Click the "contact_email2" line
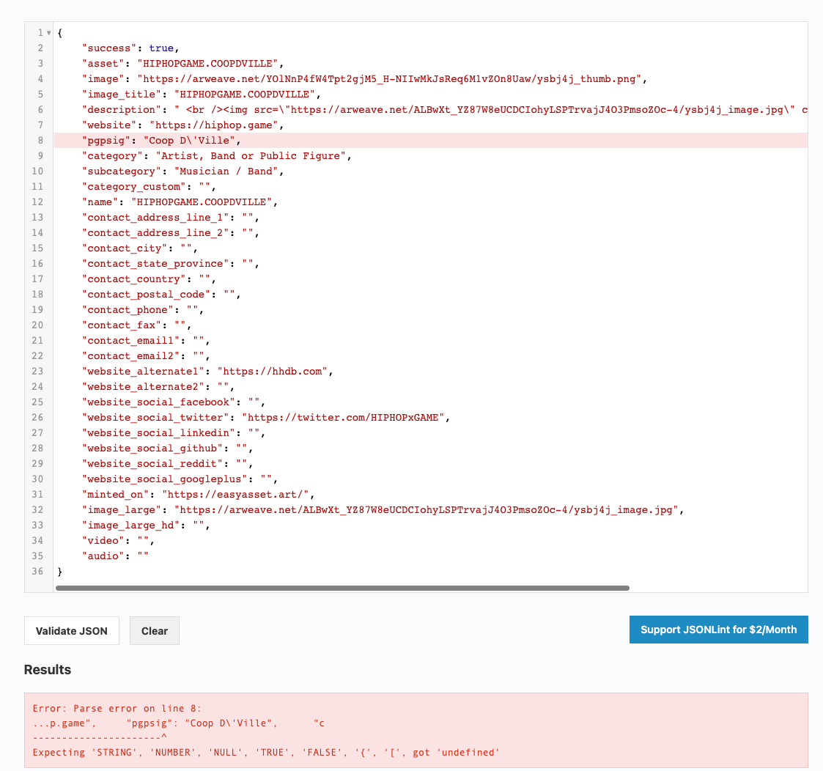This screenshot has width=823, height=771. (x=146, y=355)
